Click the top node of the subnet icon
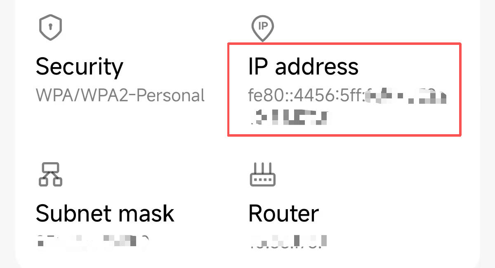The height and width of the screenshot is (268, 495). (x=50, y=167)
